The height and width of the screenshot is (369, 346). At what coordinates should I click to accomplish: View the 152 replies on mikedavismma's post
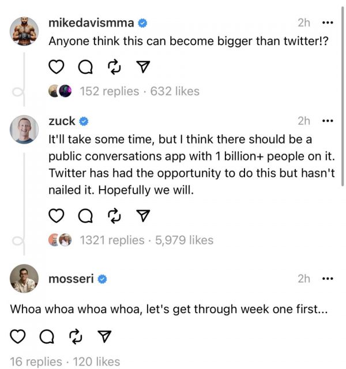pos(109,91)
